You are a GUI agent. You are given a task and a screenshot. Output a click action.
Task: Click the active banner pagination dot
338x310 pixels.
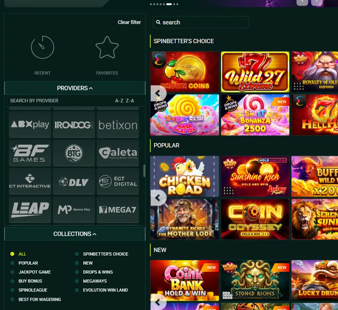[169, 4]
